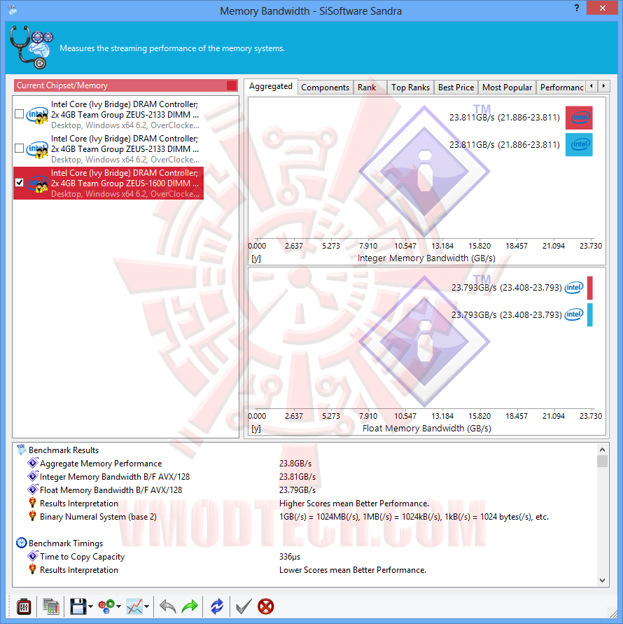
Task: Select the Float Memory Bandwidth B/F AVX/128 row
Action: point(304,490)
